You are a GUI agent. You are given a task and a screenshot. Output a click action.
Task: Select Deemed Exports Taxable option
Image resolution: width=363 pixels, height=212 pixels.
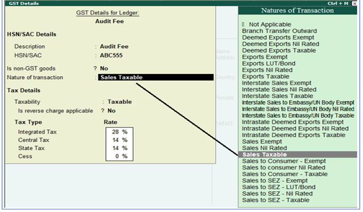coord(279,50)
